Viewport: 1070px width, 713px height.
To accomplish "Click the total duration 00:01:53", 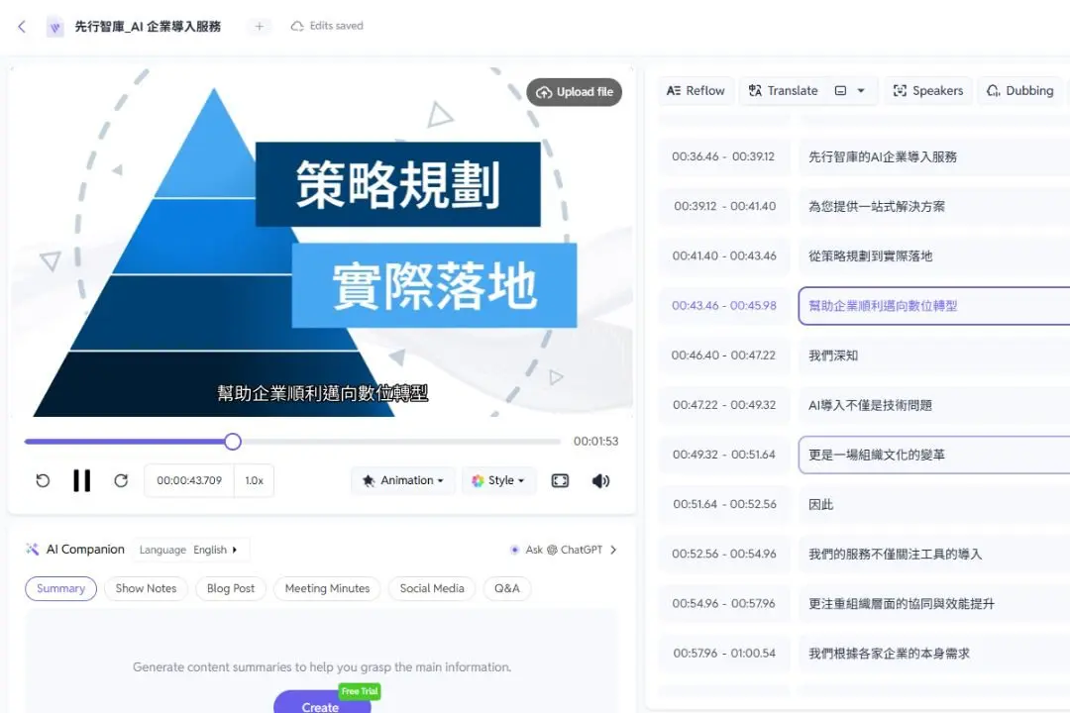I will (595, 442).
